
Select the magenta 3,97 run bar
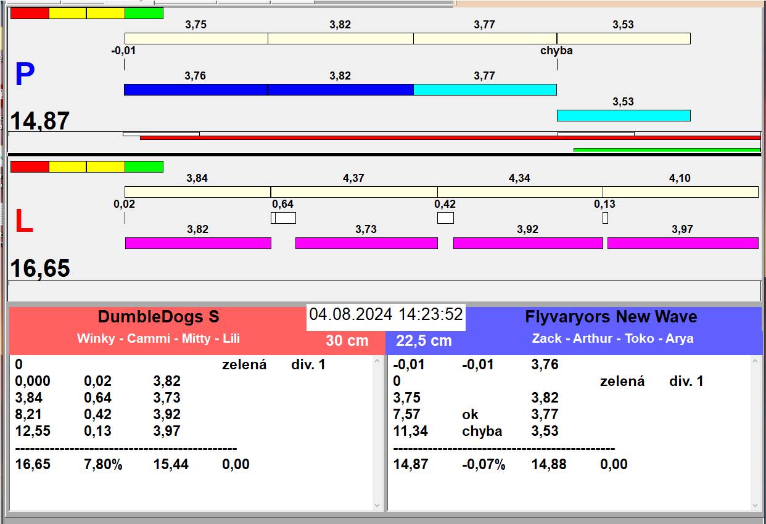tap(682, 243)
